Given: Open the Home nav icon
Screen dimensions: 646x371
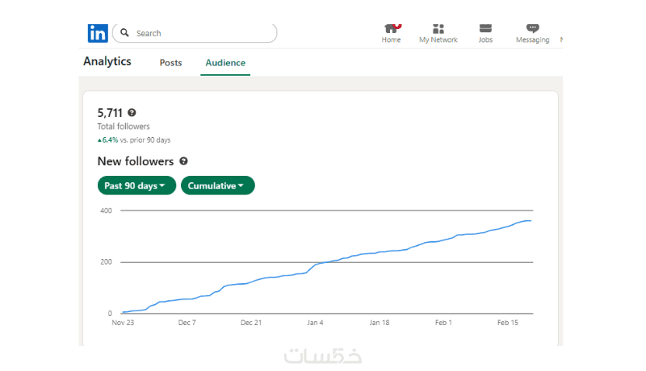Looking at the screenshot, I should tap(392, 28).
